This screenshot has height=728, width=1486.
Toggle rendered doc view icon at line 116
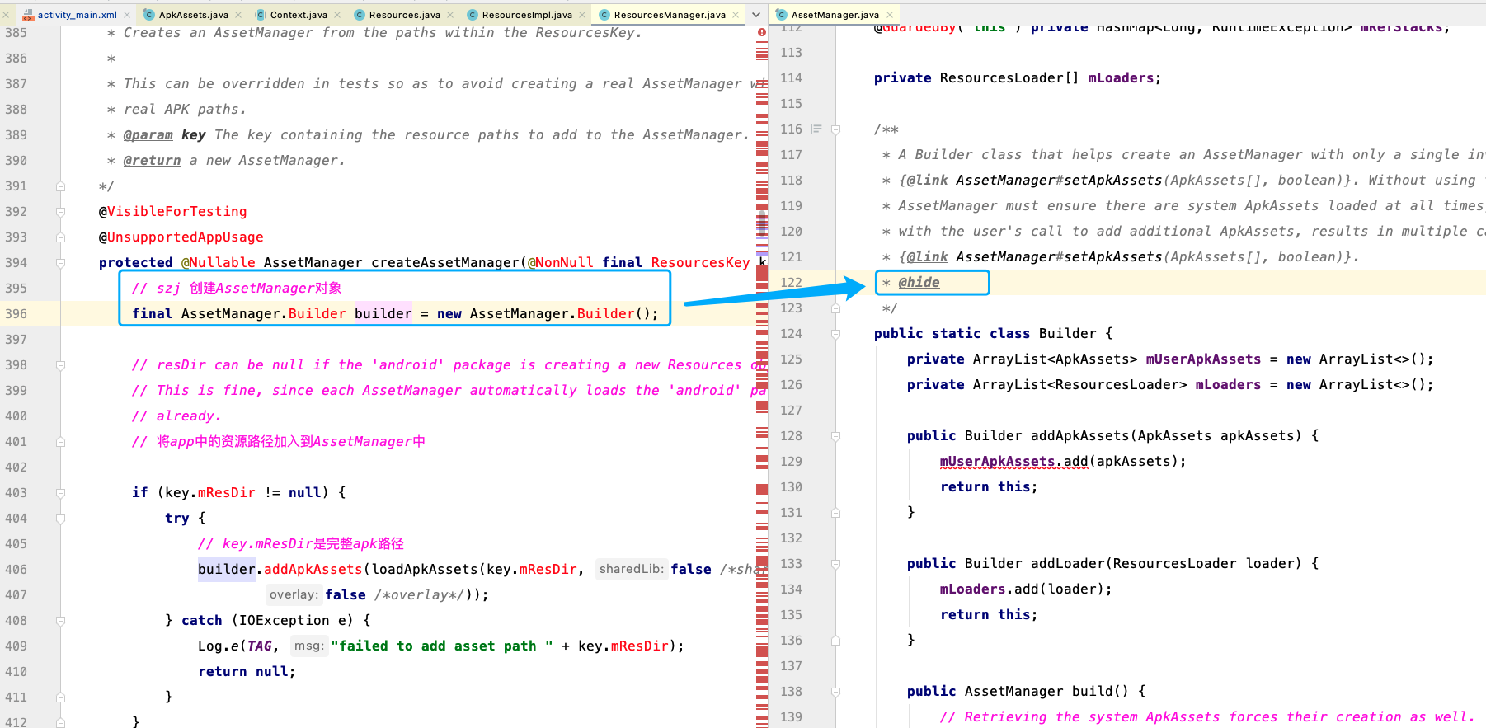pyautogui.click(x=816, y=129)
